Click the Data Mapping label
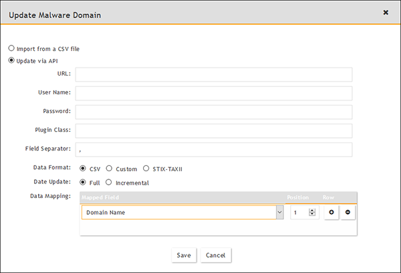Image resolution: width=401 pixels, height=273 pixels. tap(50, 196)
